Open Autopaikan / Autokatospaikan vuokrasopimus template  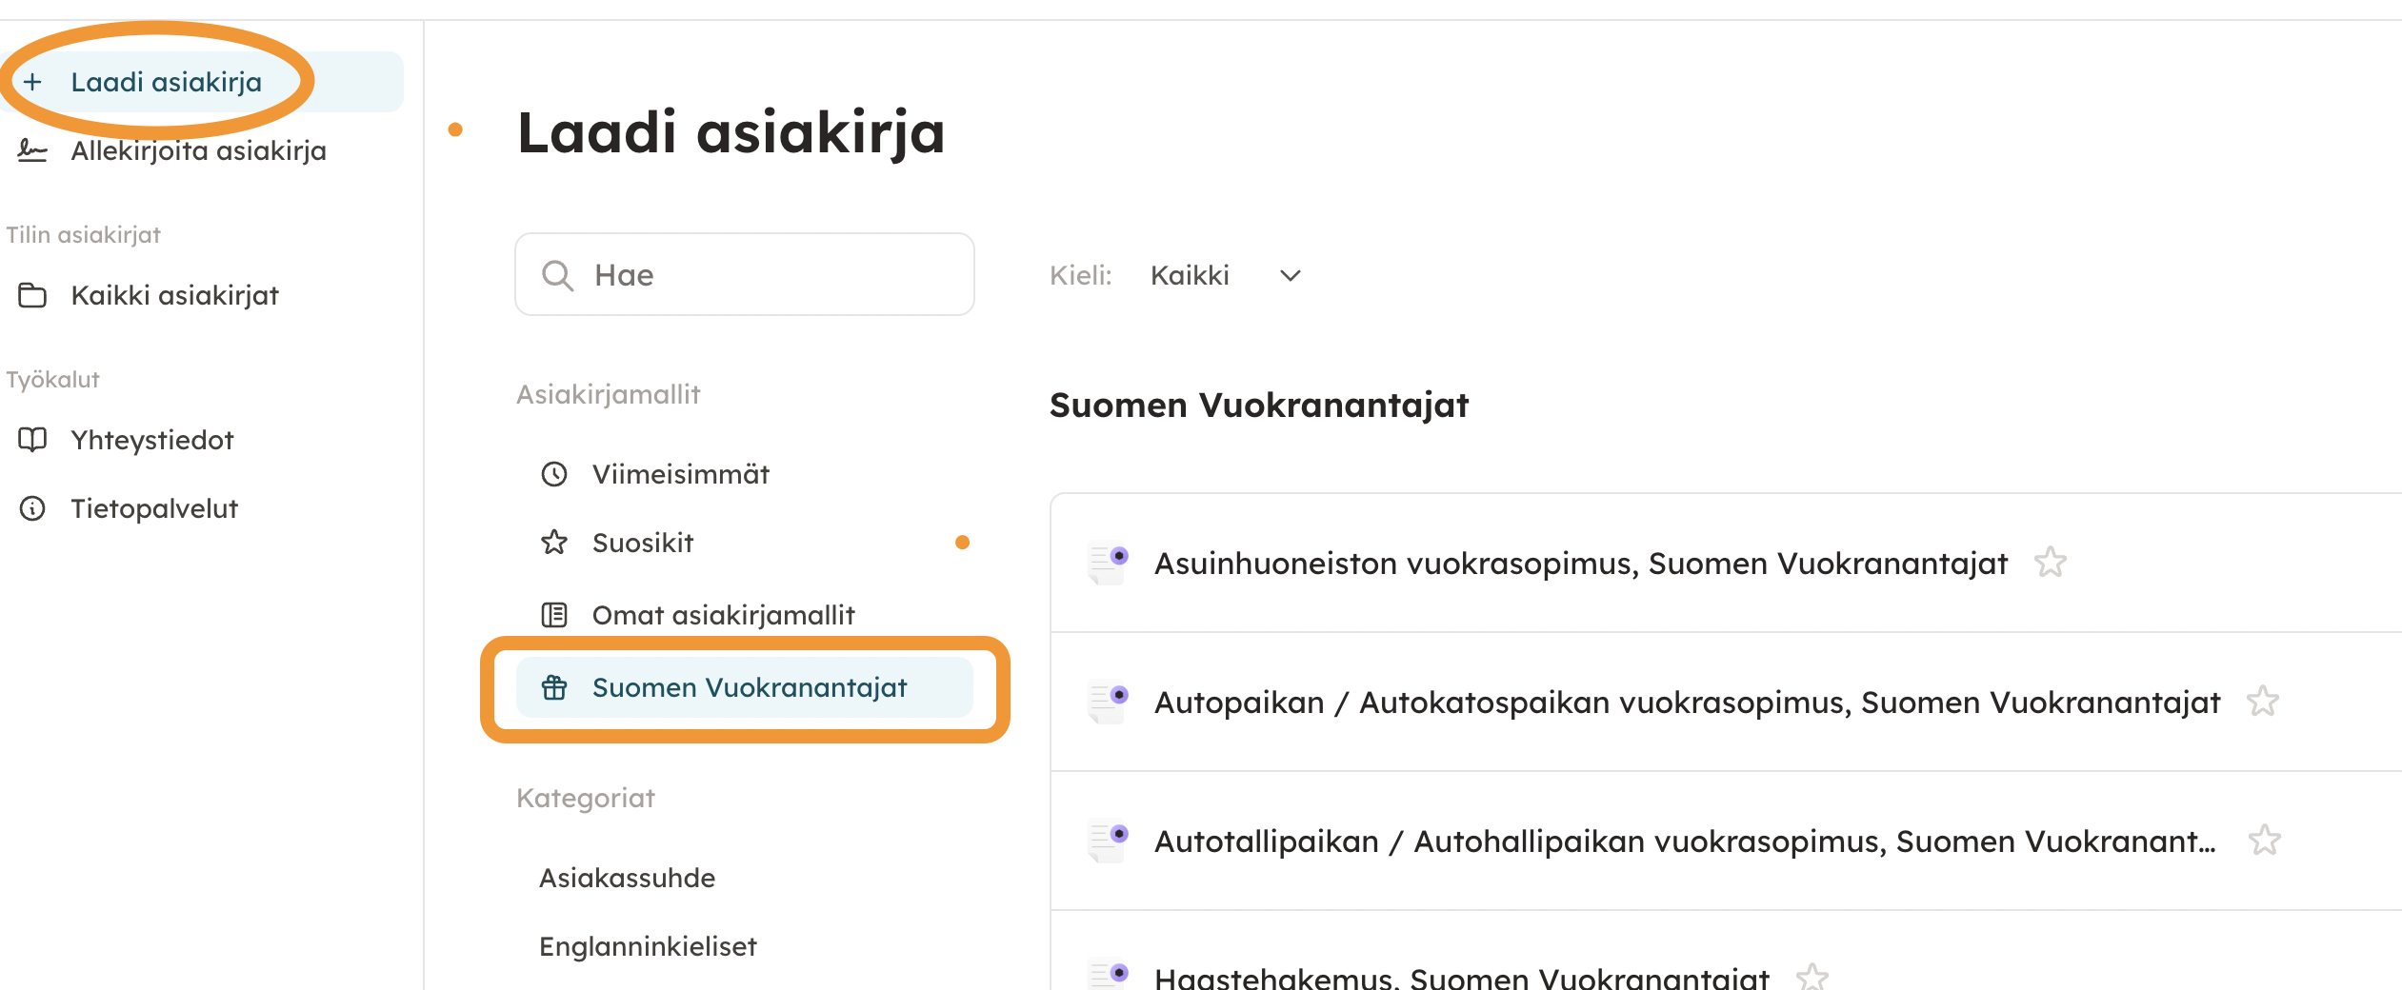click(1687, 703)
